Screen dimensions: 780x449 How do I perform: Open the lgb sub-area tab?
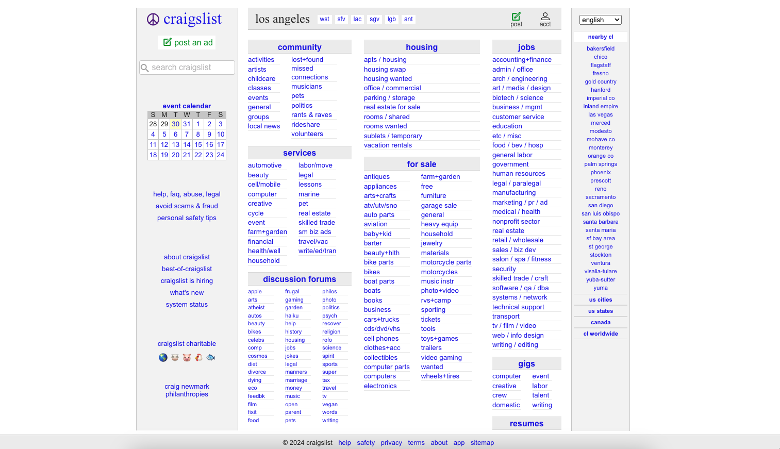[392, 19]
